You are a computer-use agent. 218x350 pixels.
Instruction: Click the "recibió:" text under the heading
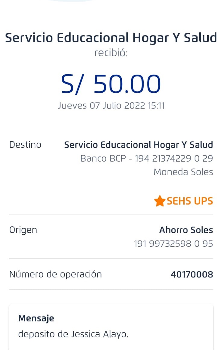[111, 53]
